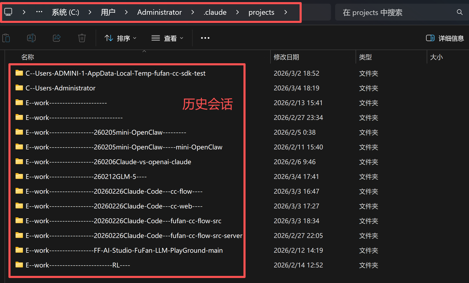This screenshot has width=469, height=283.
Task: Click date 2026/3/3 16:47
Action: tap(296, 191)
